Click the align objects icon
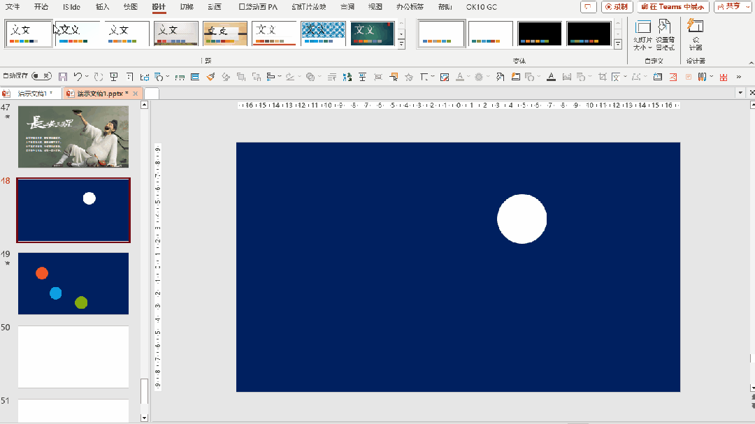The height and width of the screenshot is (424, 755). click(x=271, y=77)
